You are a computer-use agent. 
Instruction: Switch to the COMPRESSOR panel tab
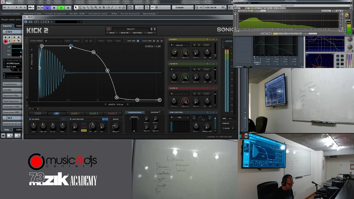click(135, 112)
